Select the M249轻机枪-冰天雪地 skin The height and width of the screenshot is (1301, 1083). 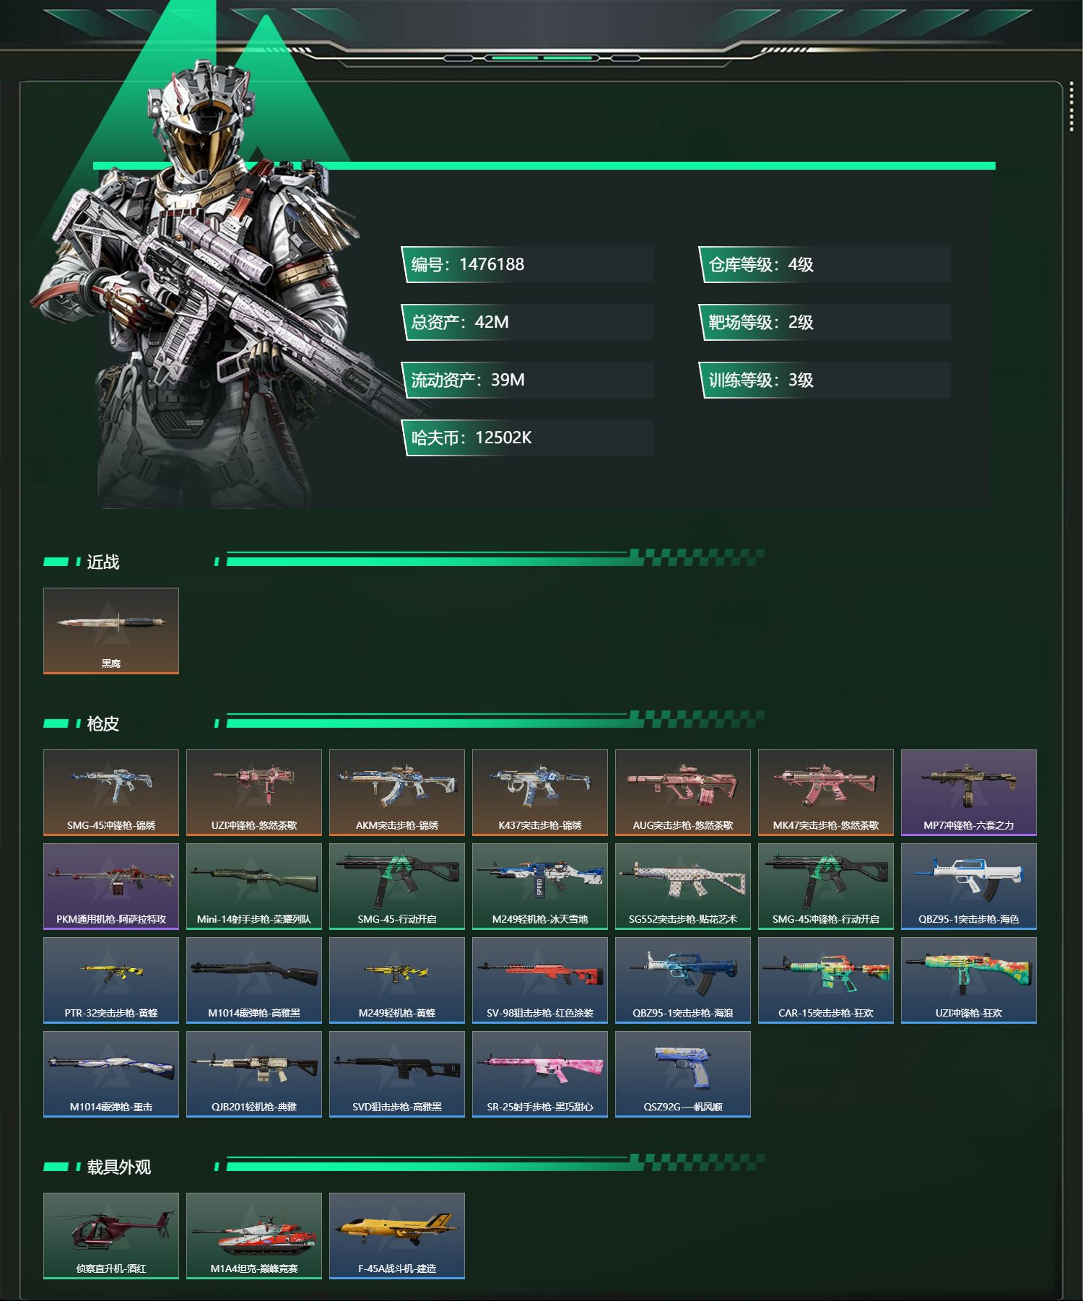click(x=540, y=887)
